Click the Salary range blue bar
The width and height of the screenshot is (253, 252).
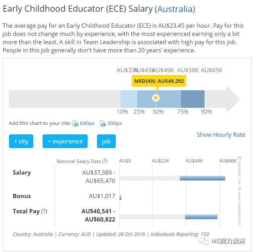point(203,178)
